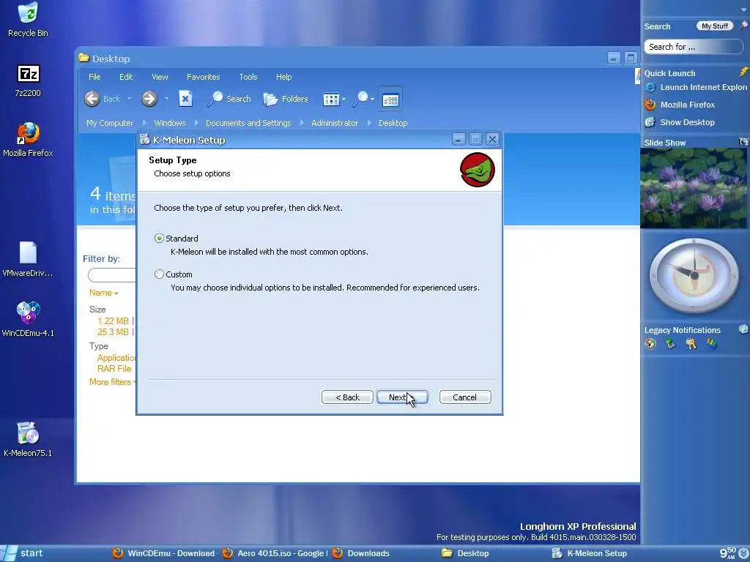The width and height of the screenshot is (750, 562).
Task: Click the zoom magnifier toolbar icon
Action: [360, 99]
